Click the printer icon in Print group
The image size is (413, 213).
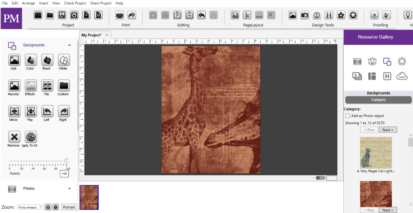[x=120, y=15]
